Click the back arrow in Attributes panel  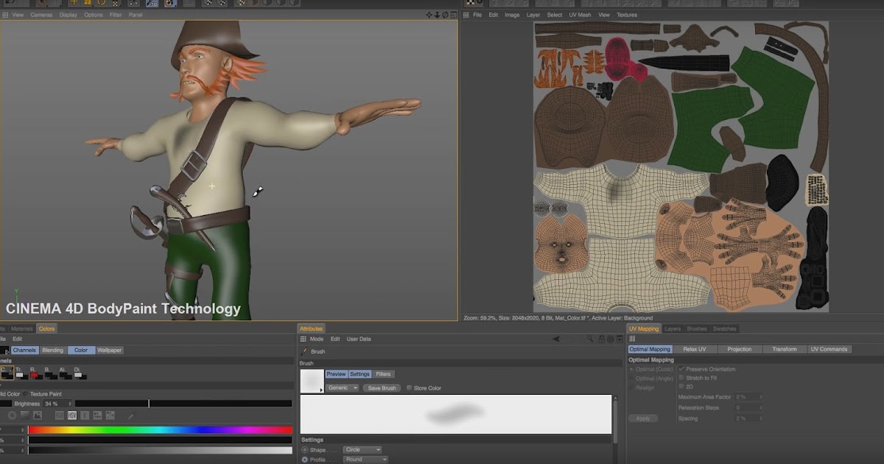click(557, 339)
